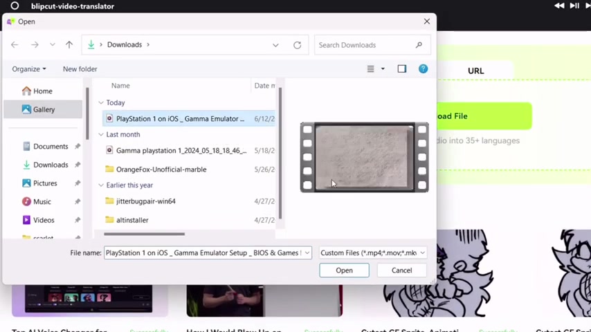Click the video preview thumbnail
The height and width of the screenshot is (332, 591).
coord(365,158)
